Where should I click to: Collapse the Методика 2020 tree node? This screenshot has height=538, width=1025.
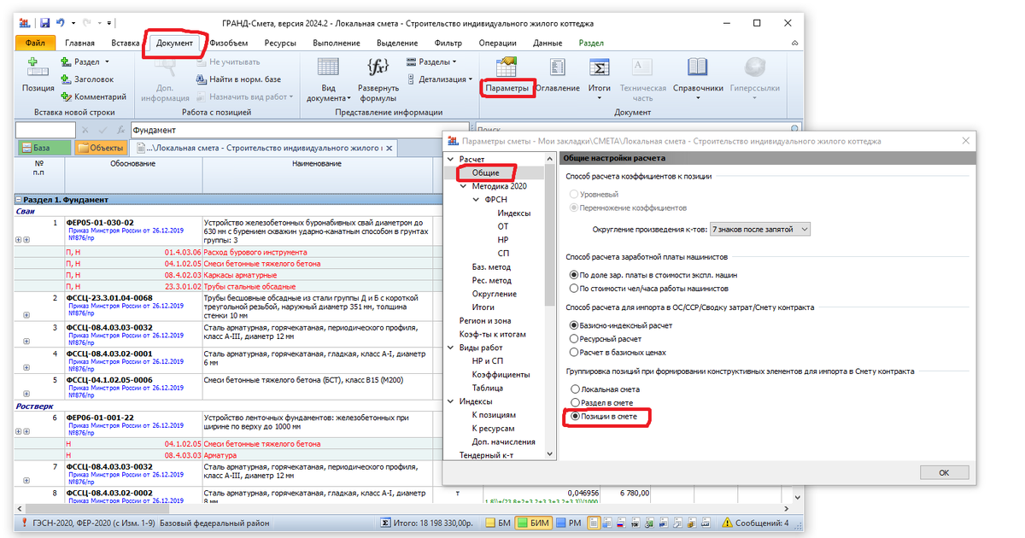(x=464, y=186)
